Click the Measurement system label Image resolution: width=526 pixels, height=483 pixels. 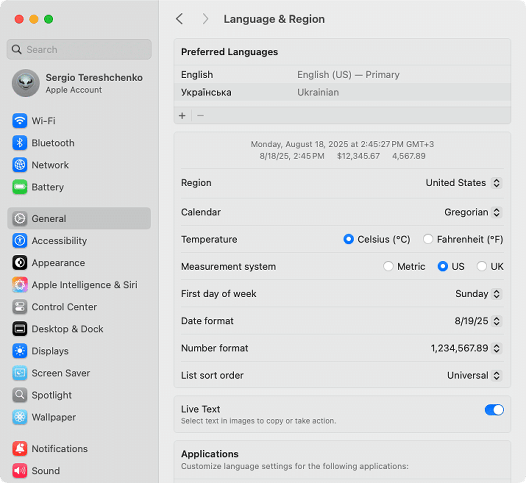pos(228,266)
